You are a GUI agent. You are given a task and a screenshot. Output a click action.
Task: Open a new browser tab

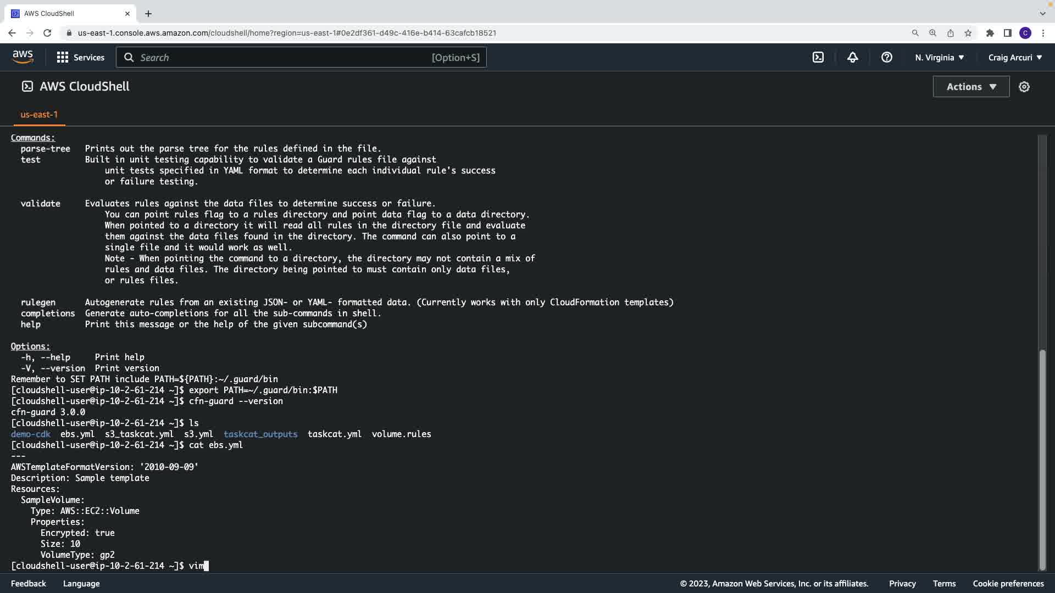[148, 13]
